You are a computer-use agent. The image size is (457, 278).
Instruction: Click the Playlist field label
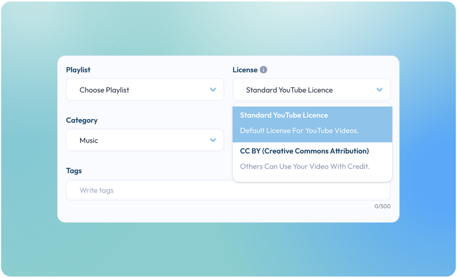(78, 70)
